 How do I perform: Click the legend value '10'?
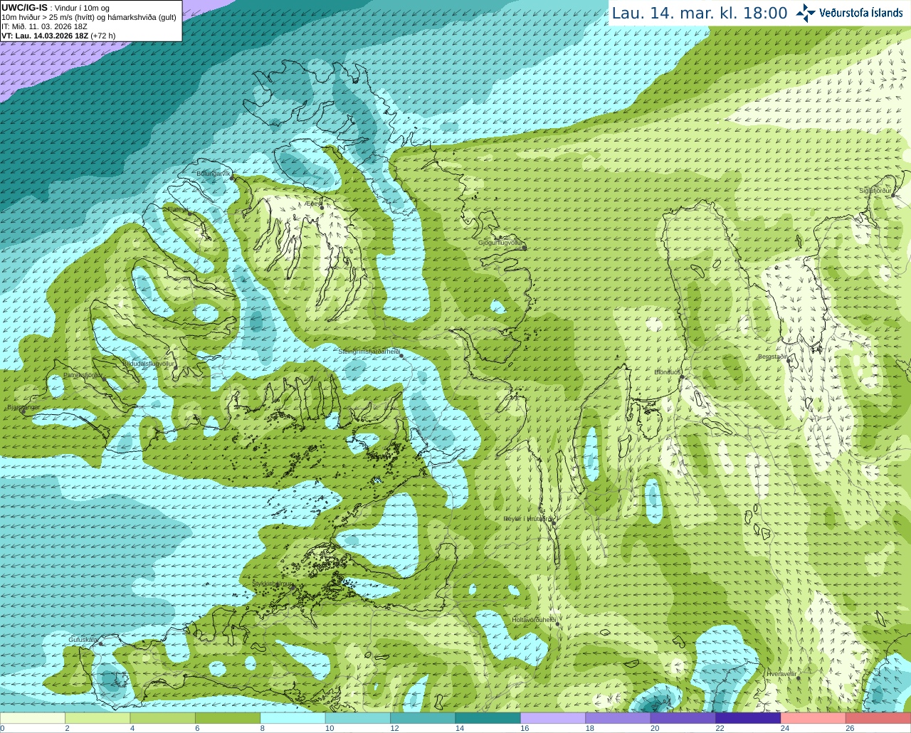(x=330, y=728)
